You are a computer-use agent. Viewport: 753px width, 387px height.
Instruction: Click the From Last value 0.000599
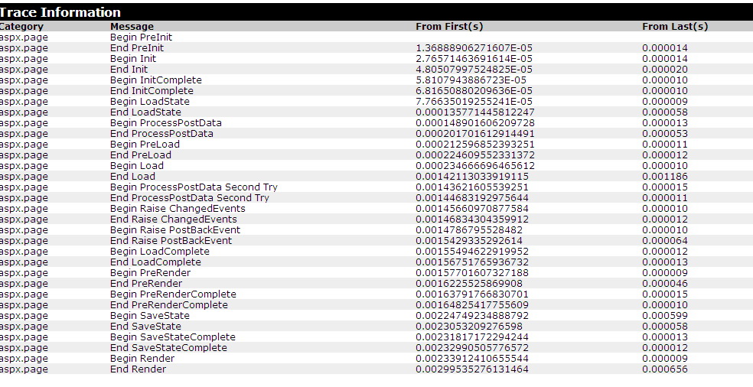pyautogui.click(x=665, y=315)
